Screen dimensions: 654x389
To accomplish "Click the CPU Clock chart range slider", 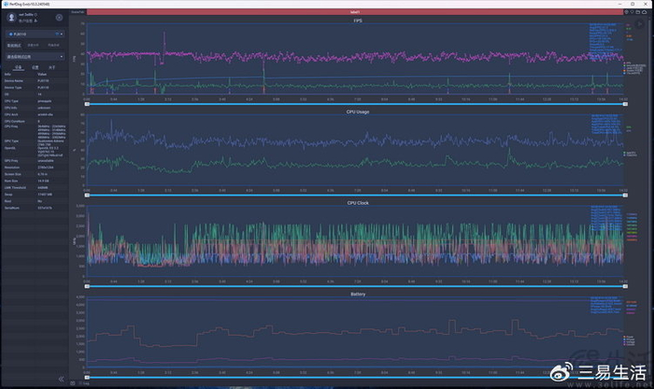I will [353, 285].
